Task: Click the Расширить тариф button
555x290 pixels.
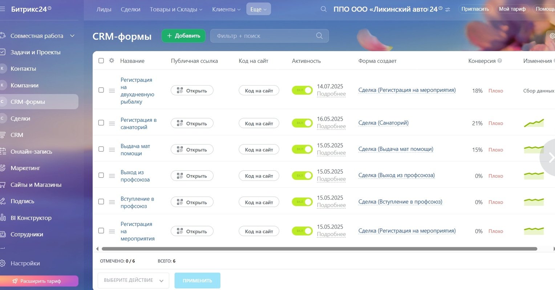Action: (x=39, y=281)
